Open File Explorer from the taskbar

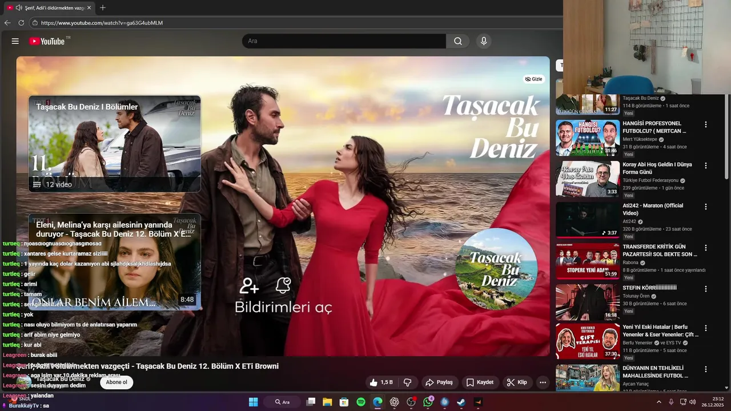coord(327,402)
